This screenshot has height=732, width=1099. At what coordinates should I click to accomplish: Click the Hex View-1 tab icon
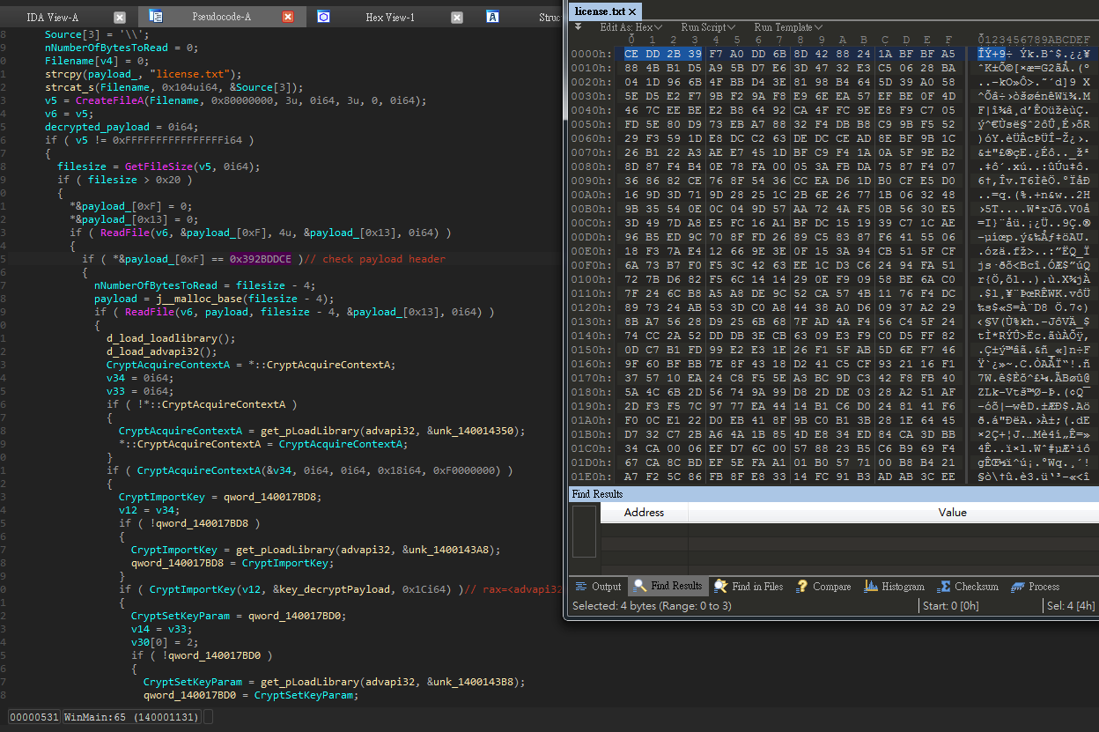pyautogui.click(x=323, y=17)
